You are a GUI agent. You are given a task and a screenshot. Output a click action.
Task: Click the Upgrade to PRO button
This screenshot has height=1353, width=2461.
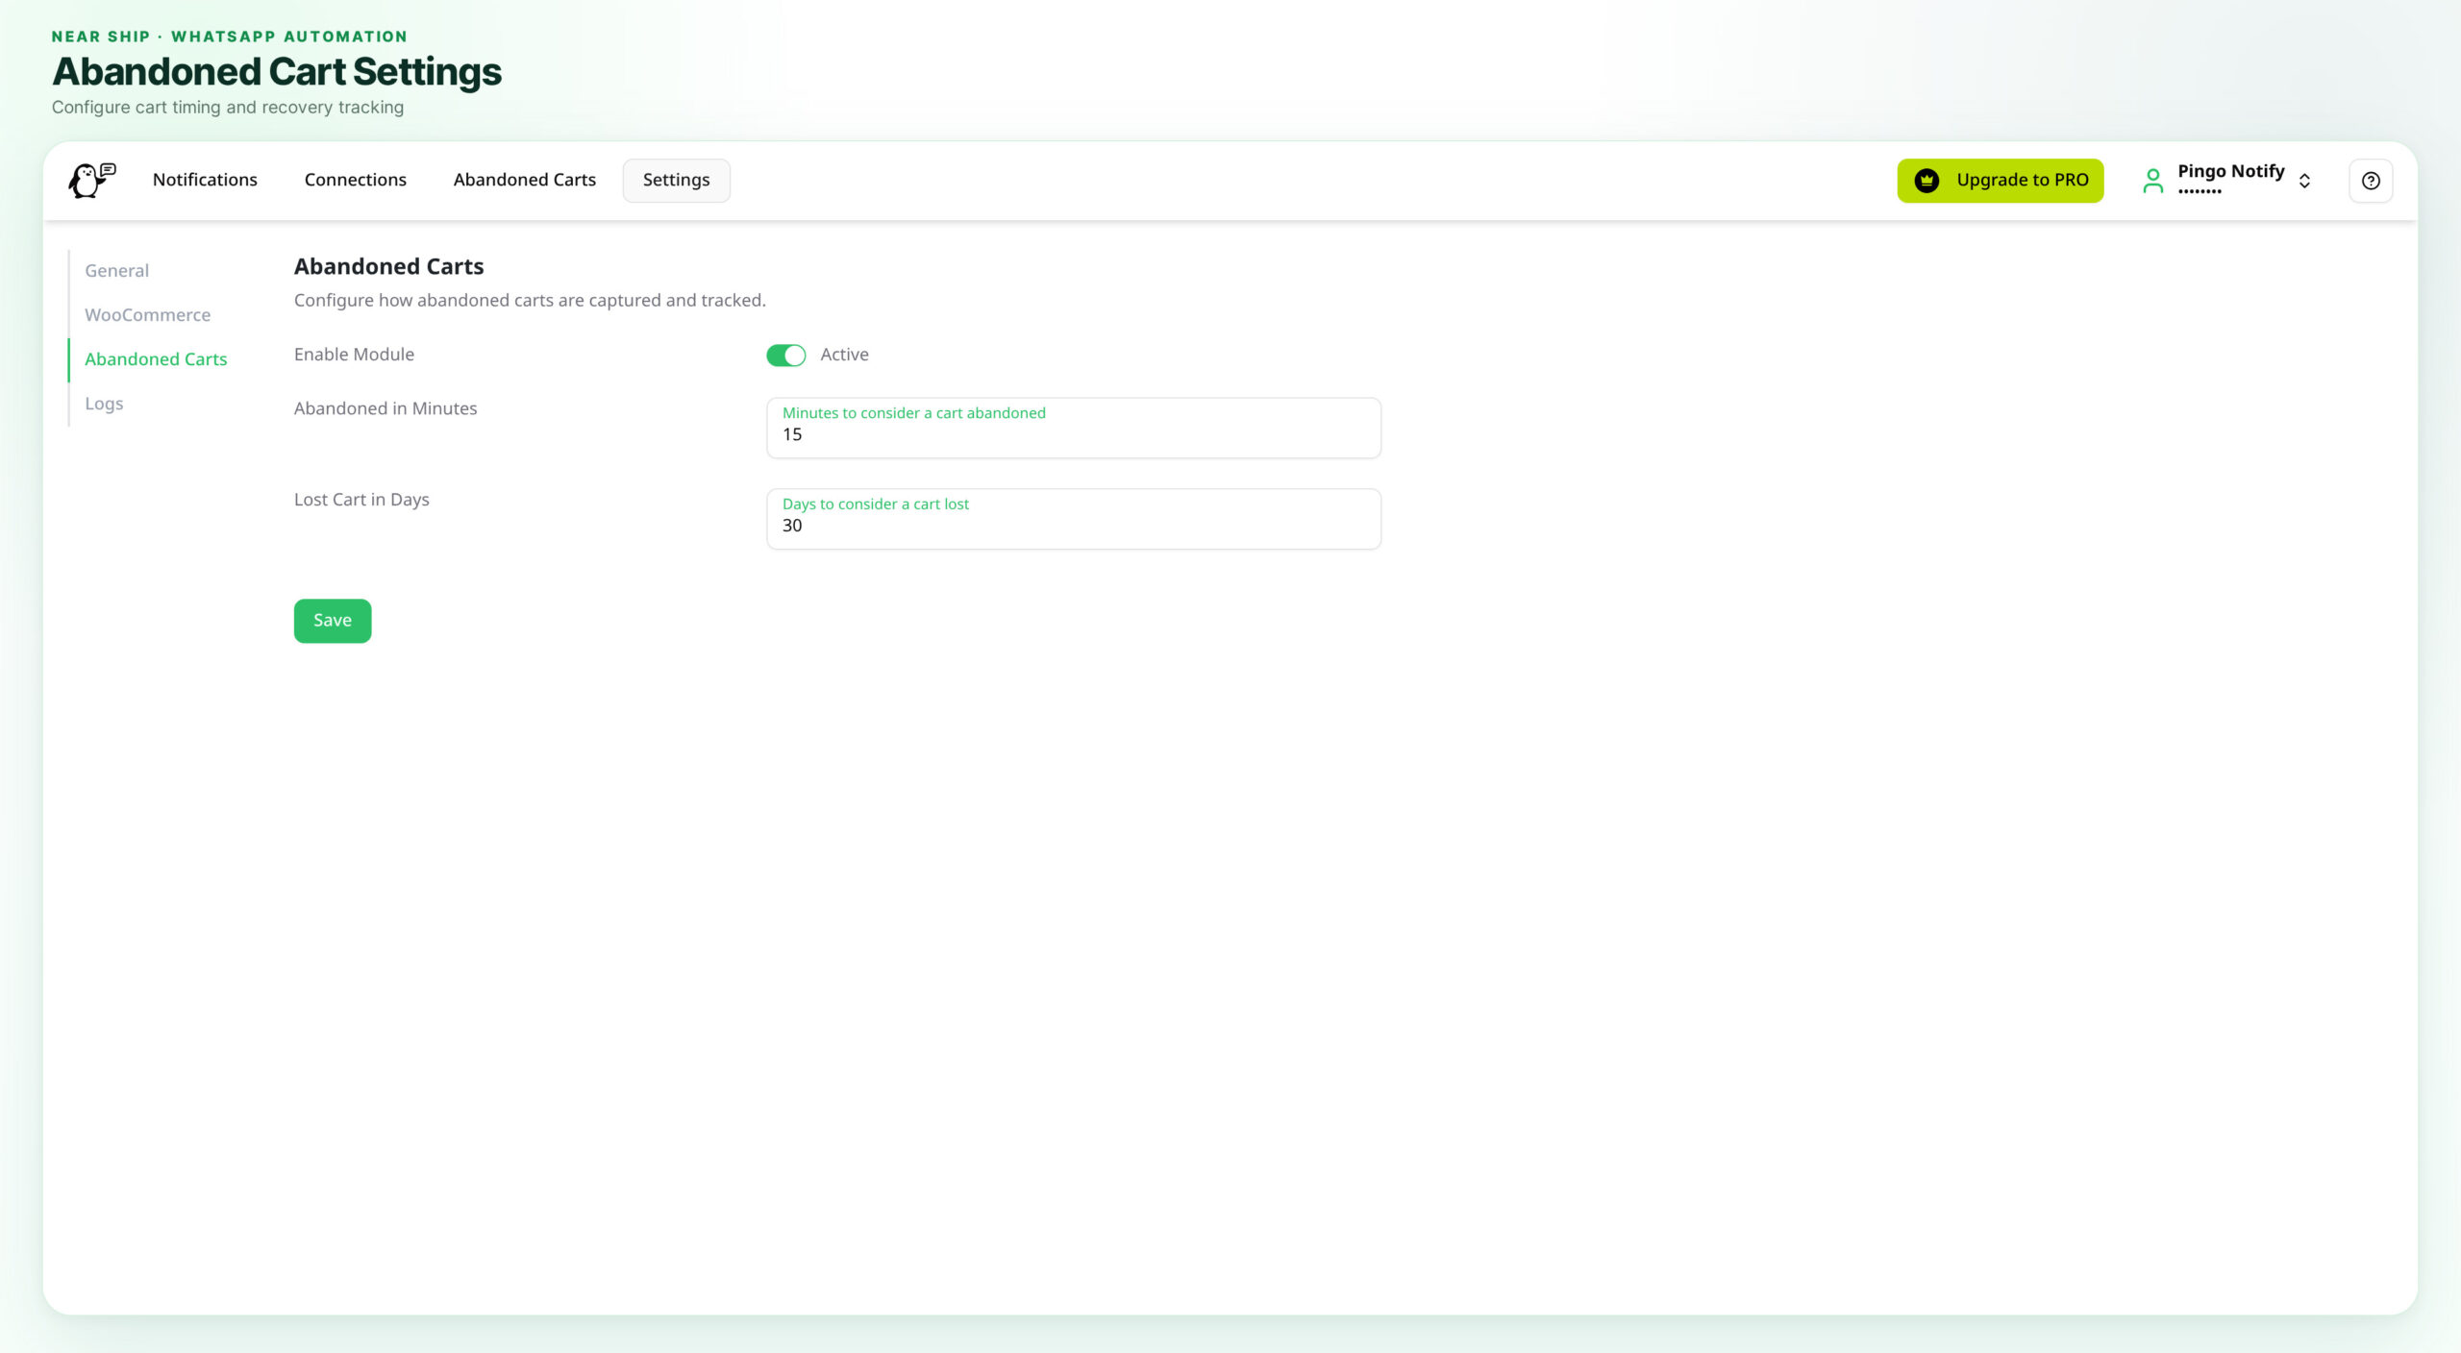point(2000,181)
